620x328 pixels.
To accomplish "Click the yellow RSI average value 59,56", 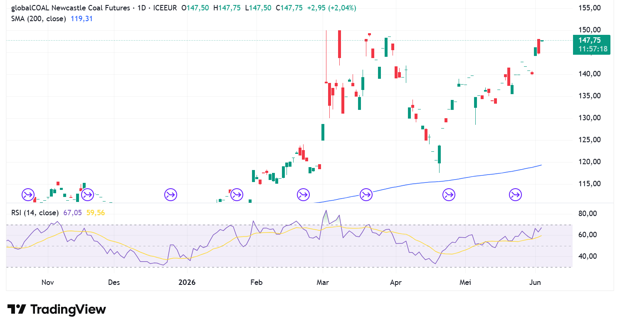I will (x=96, y=213).
